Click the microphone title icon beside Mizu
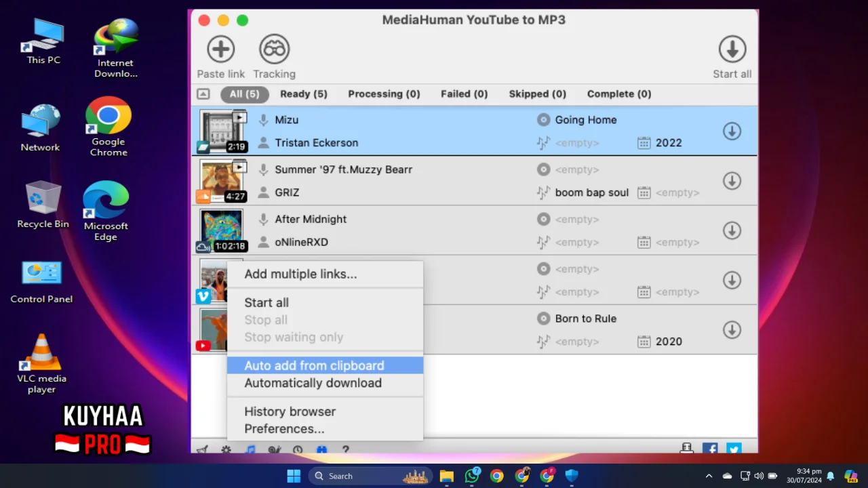The height and width of the screenshot is (488, 868). tap(264, 120)
